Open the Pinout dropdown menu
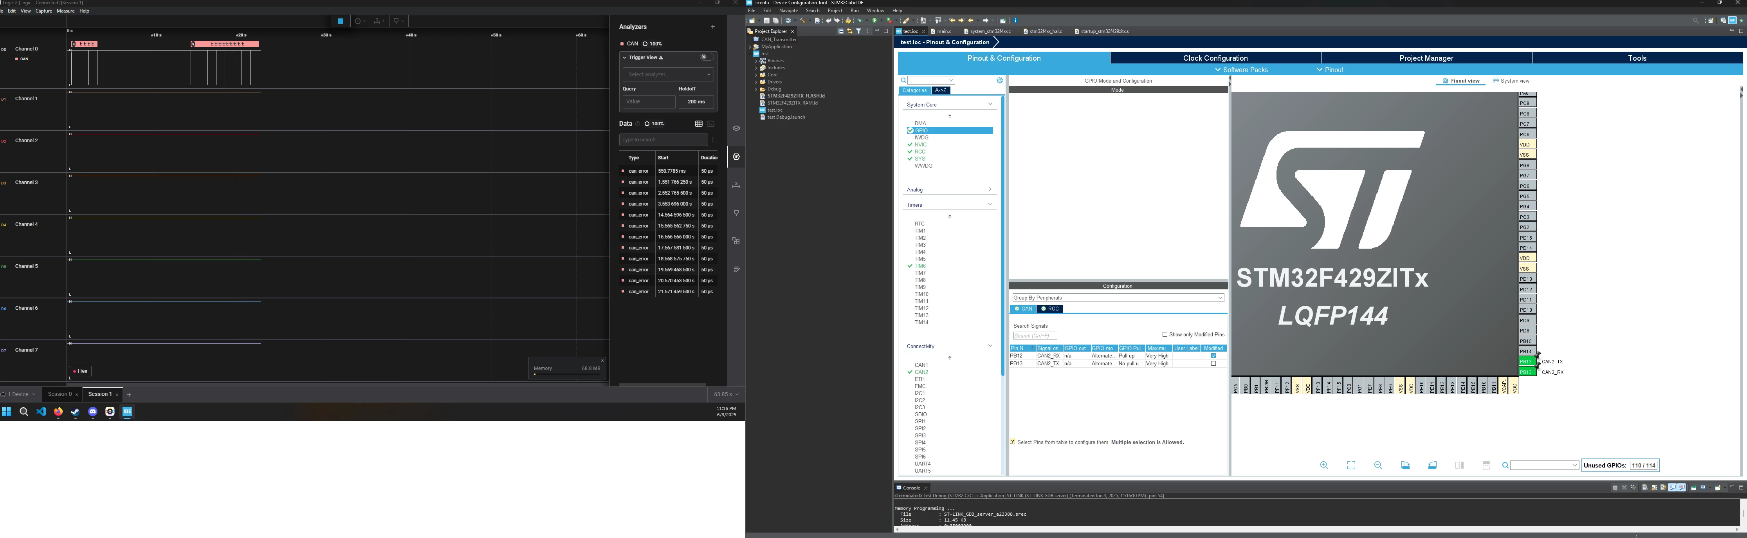This screenshot has height=538, width=1747. point(1330,70)
